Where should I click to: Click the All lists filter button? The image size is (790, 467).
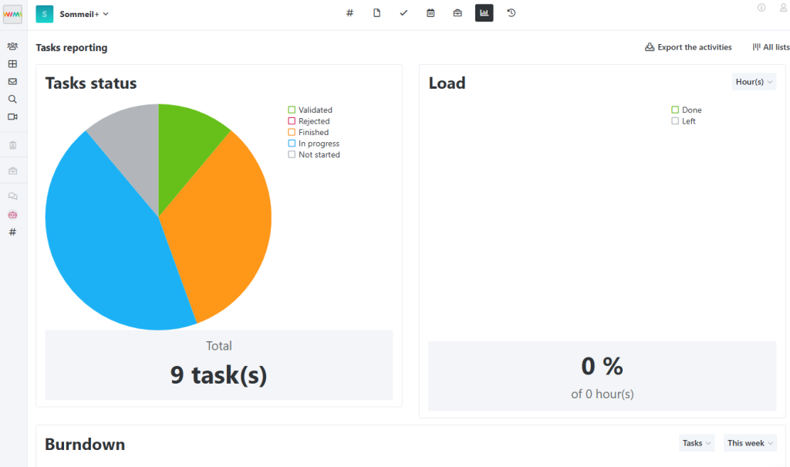(x=771, y=47)
